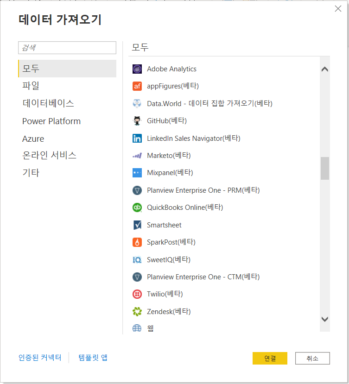Select the 'SweetIQ(베타)' entry text
The height and width of the screenshot is (384, 349).
click(x=169, y=259)
